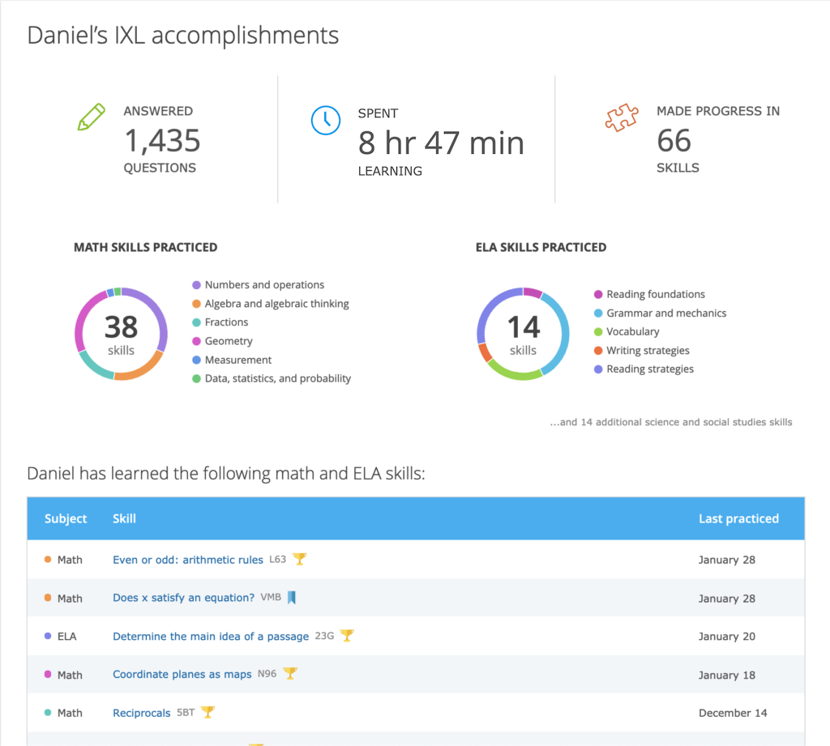Click the 8 hr 47 min time value

pyautogui.click(x=441, y=143)
